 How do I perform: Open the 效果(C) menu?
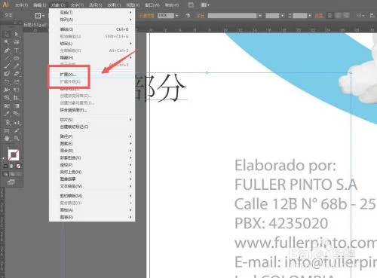point(114,5)
